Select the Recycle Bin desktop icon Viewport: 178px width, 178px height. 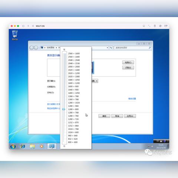coord(15,35)
